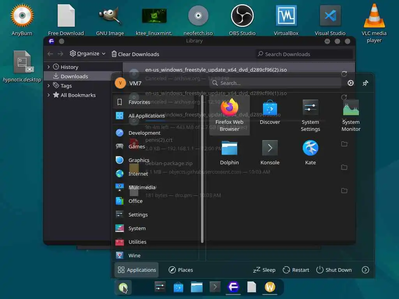The height and width of the screenshot is (299, 399).
Task: Click the Shut Down button
Action: 334,270
